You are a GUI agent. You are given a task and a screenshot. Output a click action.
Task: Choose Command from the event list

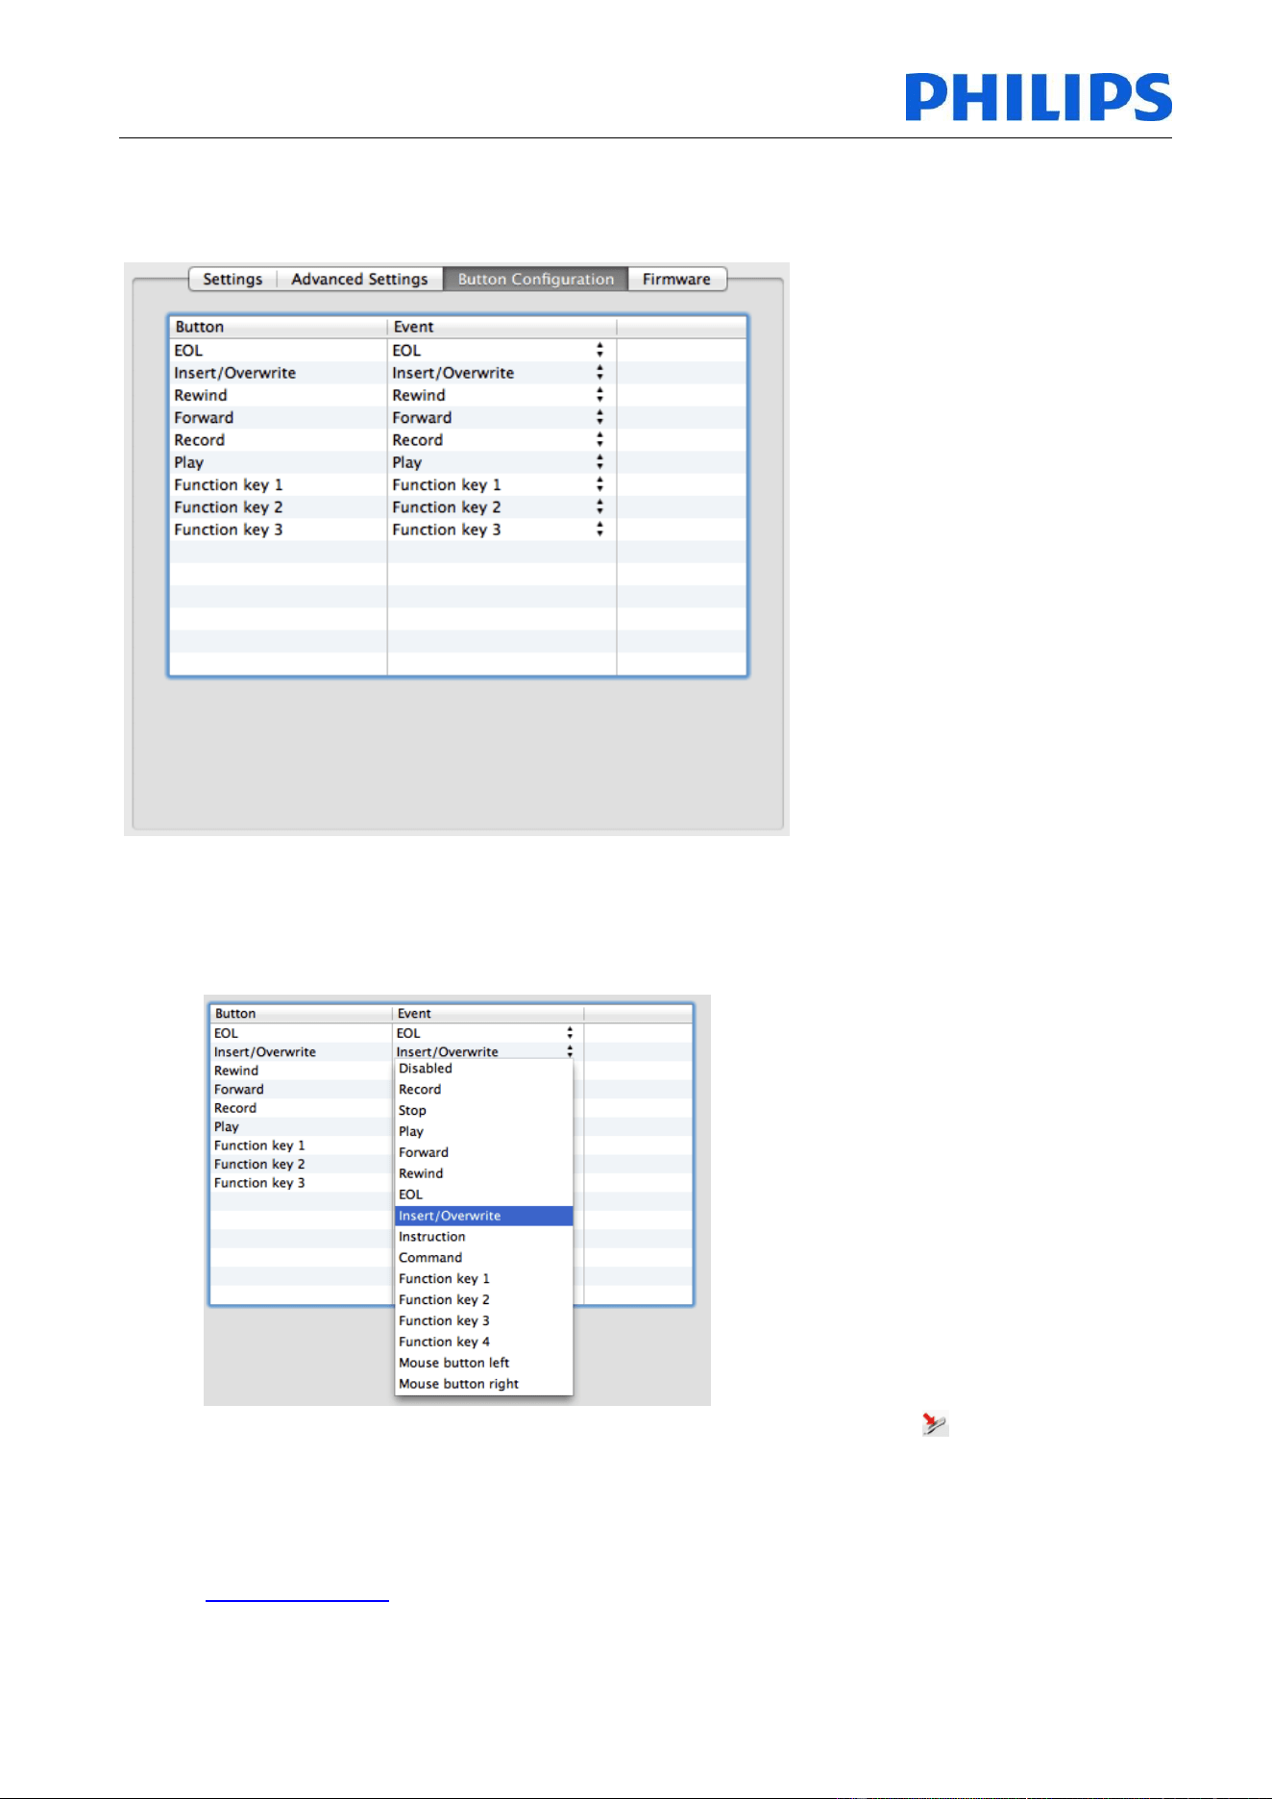pos(483,1258)
